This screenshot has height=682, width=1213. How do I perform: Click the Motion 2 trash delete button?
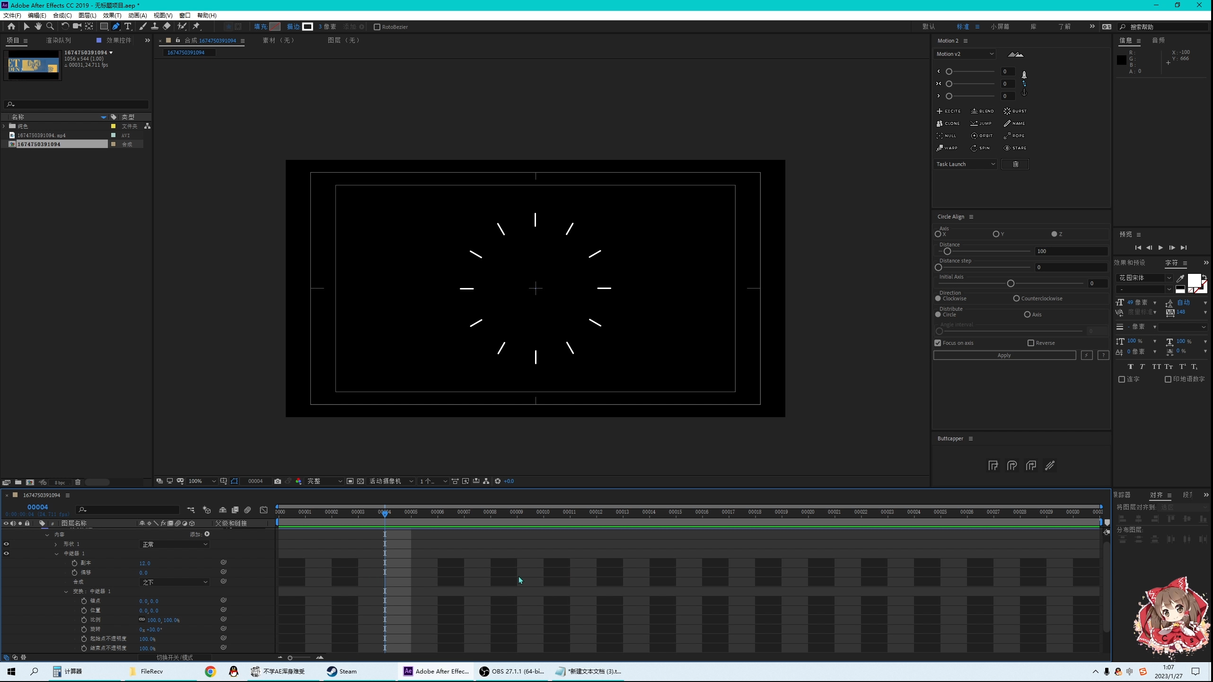coord(1015,164)
